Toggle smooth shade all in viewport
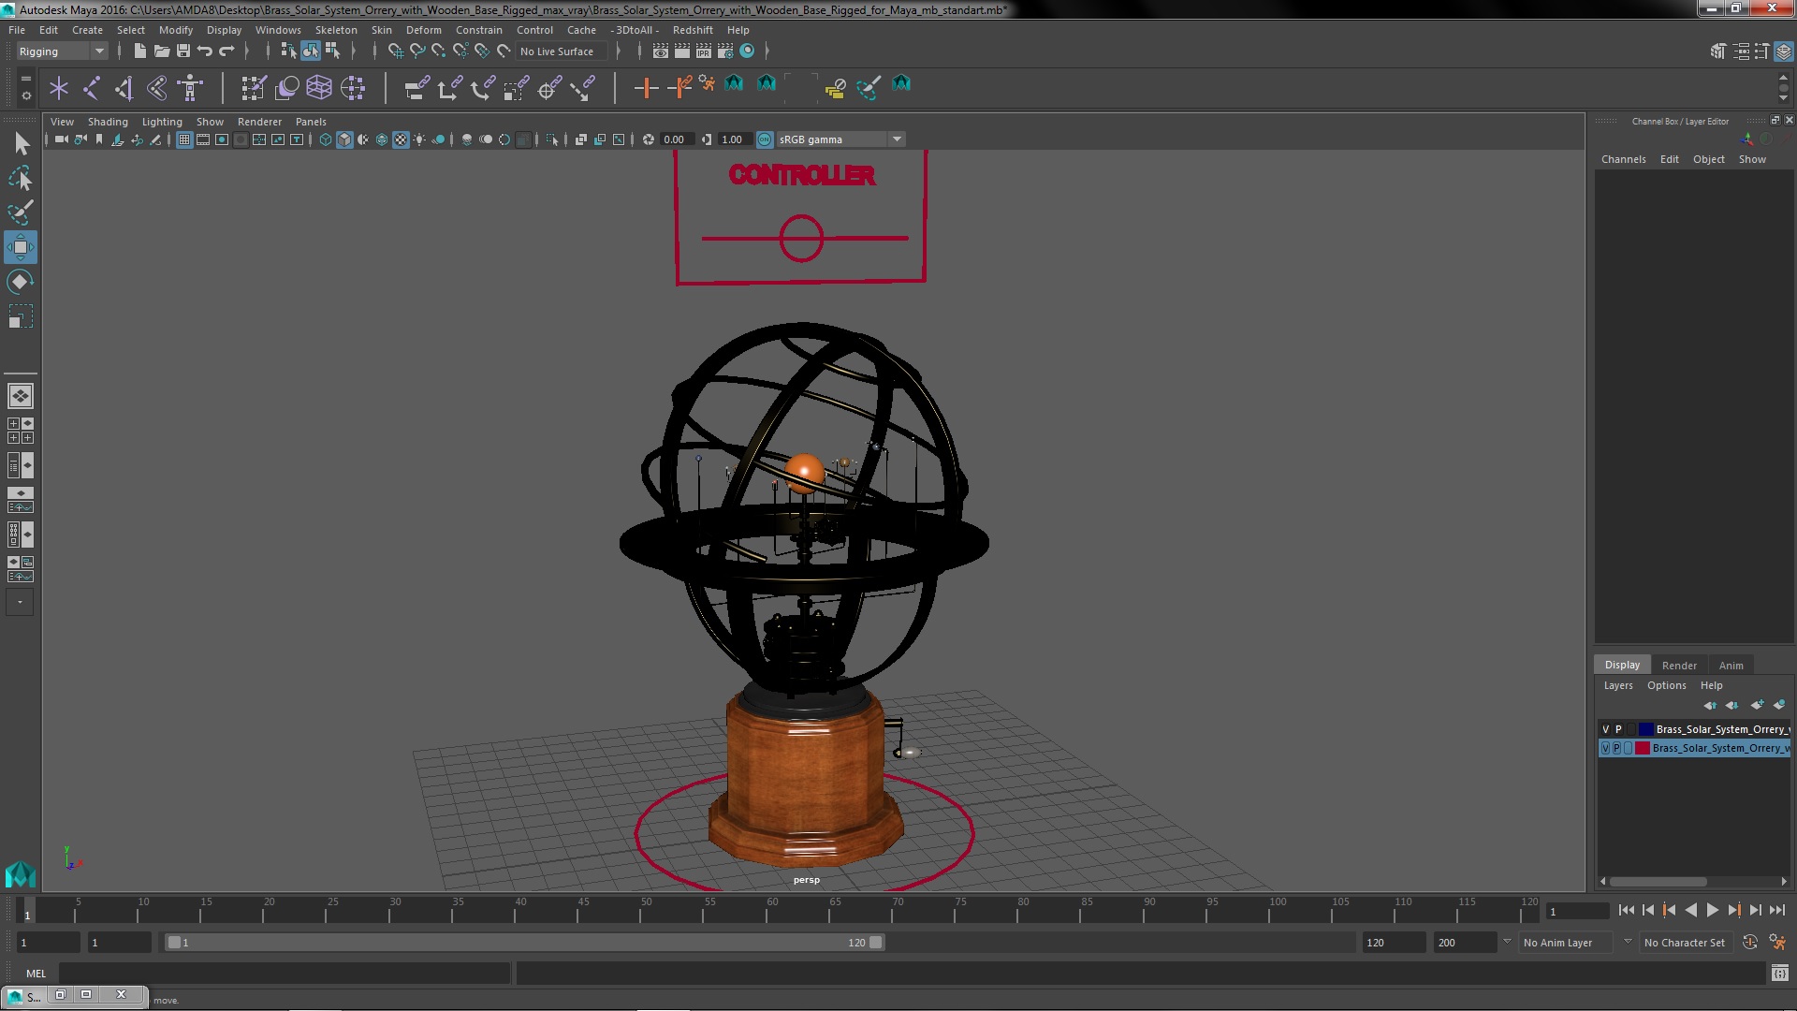This screenshot has width=1797, height=1011. (344, 139)
